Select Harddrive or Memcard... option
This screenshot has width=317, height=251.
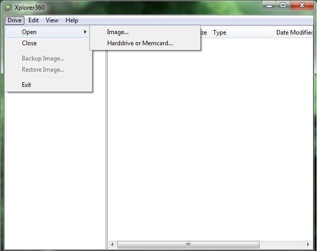tap(145, 43)
